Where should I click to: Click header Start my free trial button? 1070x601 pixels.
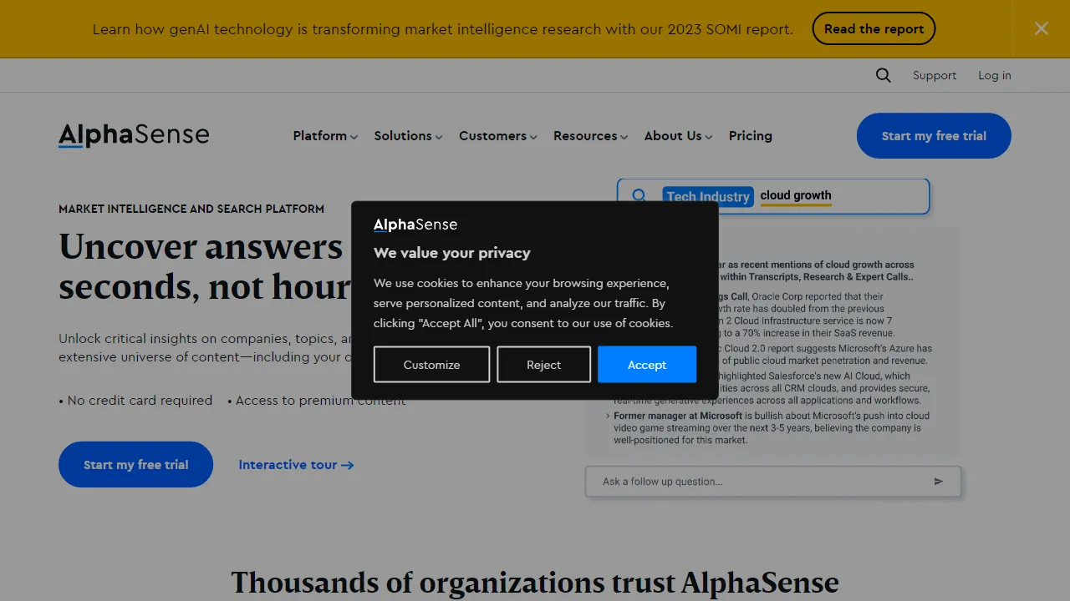point(934,135)
